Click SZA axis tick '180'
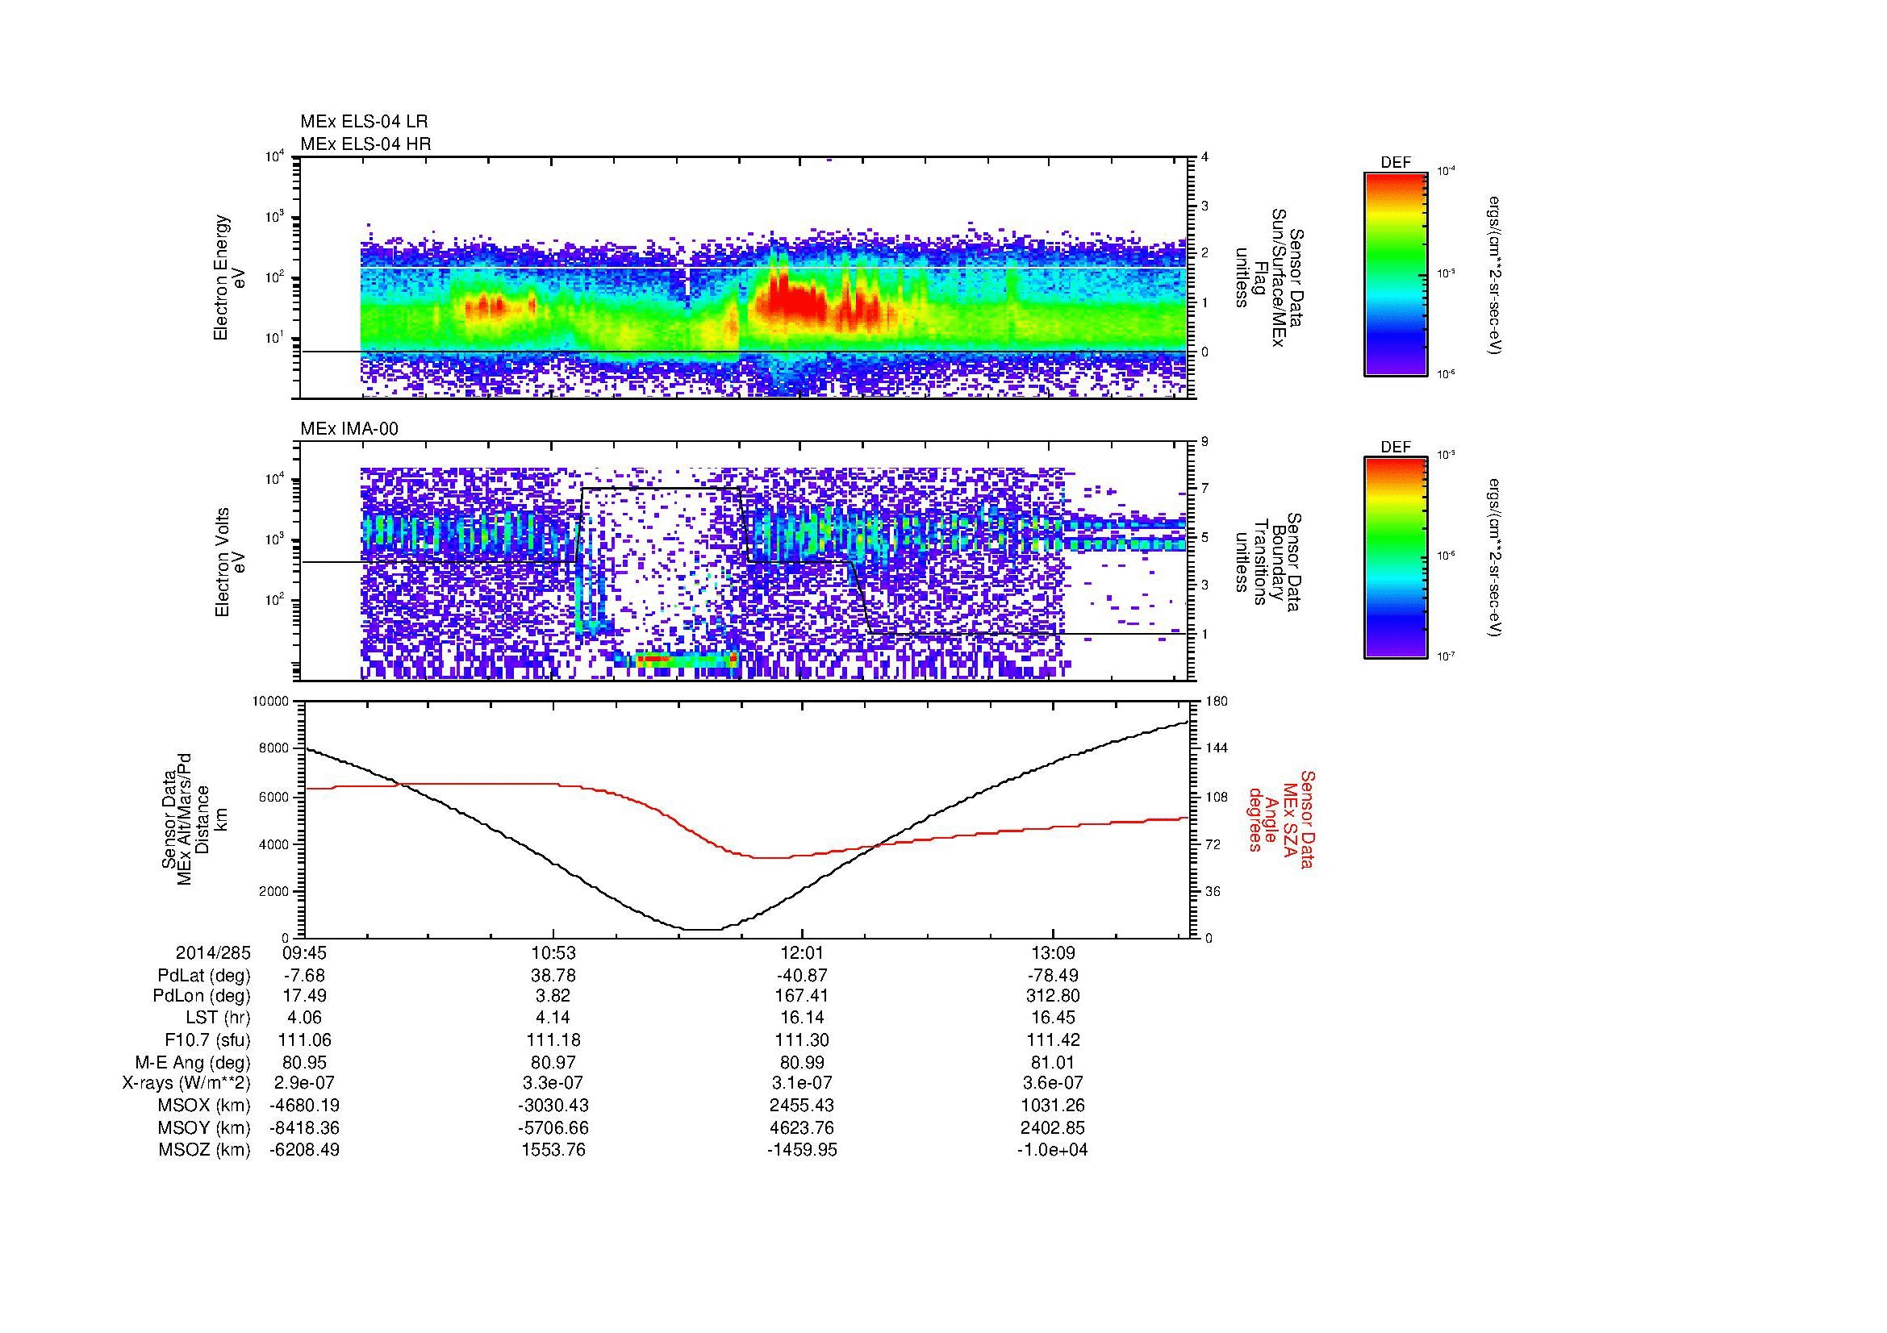1887x1333 pixels. pos(1216,702)
